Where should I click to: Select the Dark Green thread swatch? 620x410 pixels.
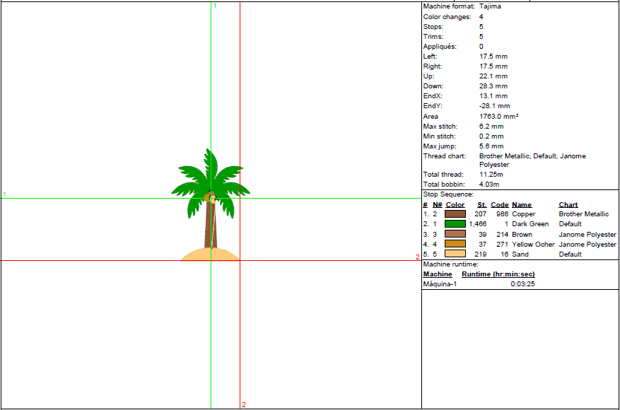tap(455, 224)
